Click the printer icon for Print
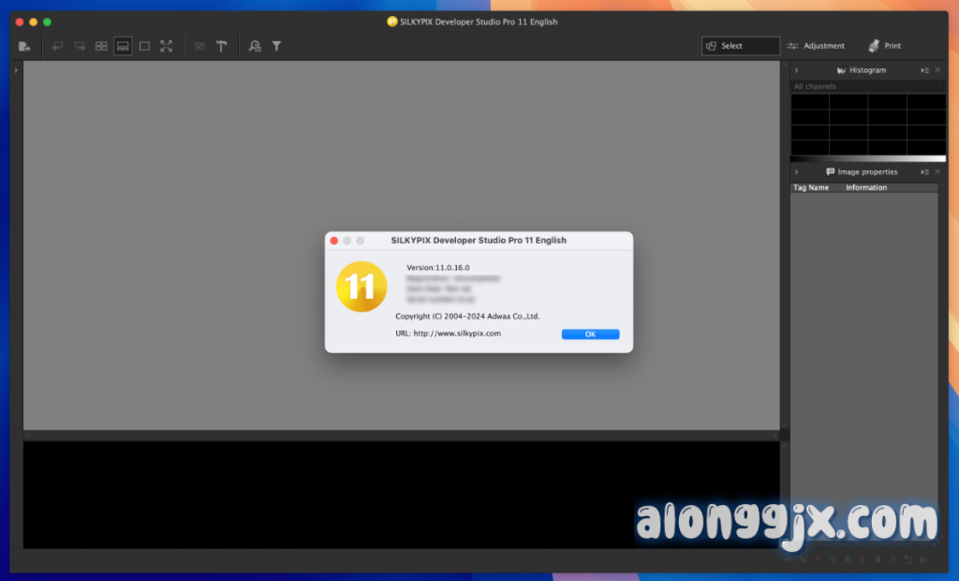The width and height of the screenshot is (959, 581). [874, 46]
